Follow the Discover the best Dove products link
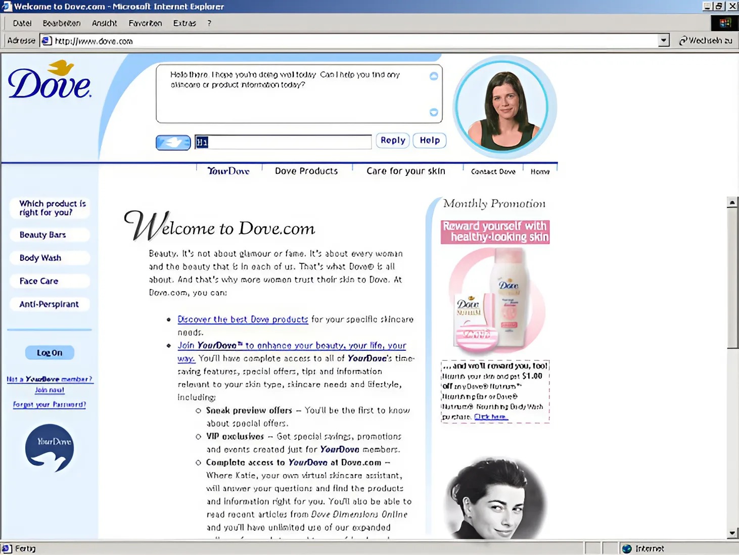The image size is (739, 555). pos(243,319)
